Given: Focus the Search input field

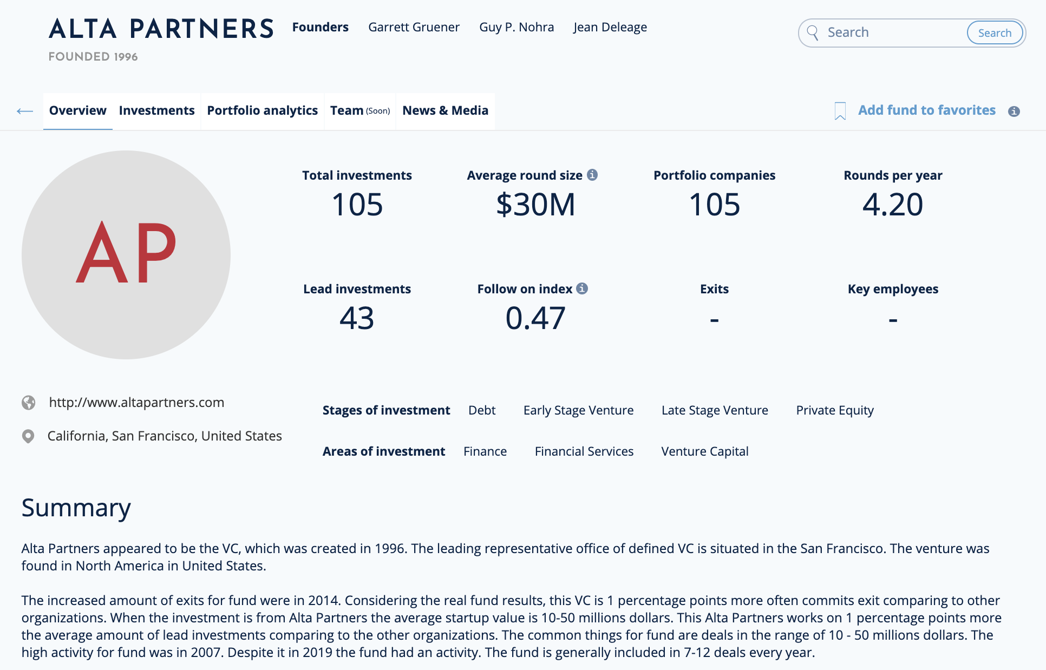Looking at the screenshot, I should coord(893,33).
